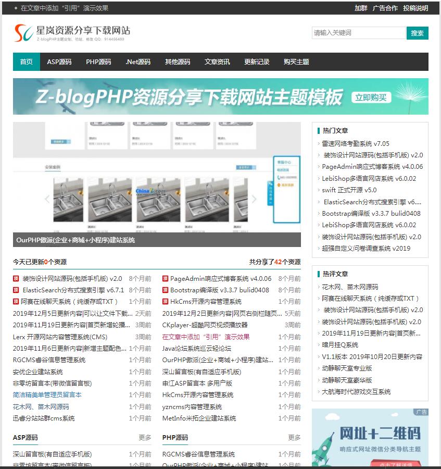The width and height of the screenshot is (441, 469).
Task: Focus the 请输入关键词 search field
Action: coord(359,33)
